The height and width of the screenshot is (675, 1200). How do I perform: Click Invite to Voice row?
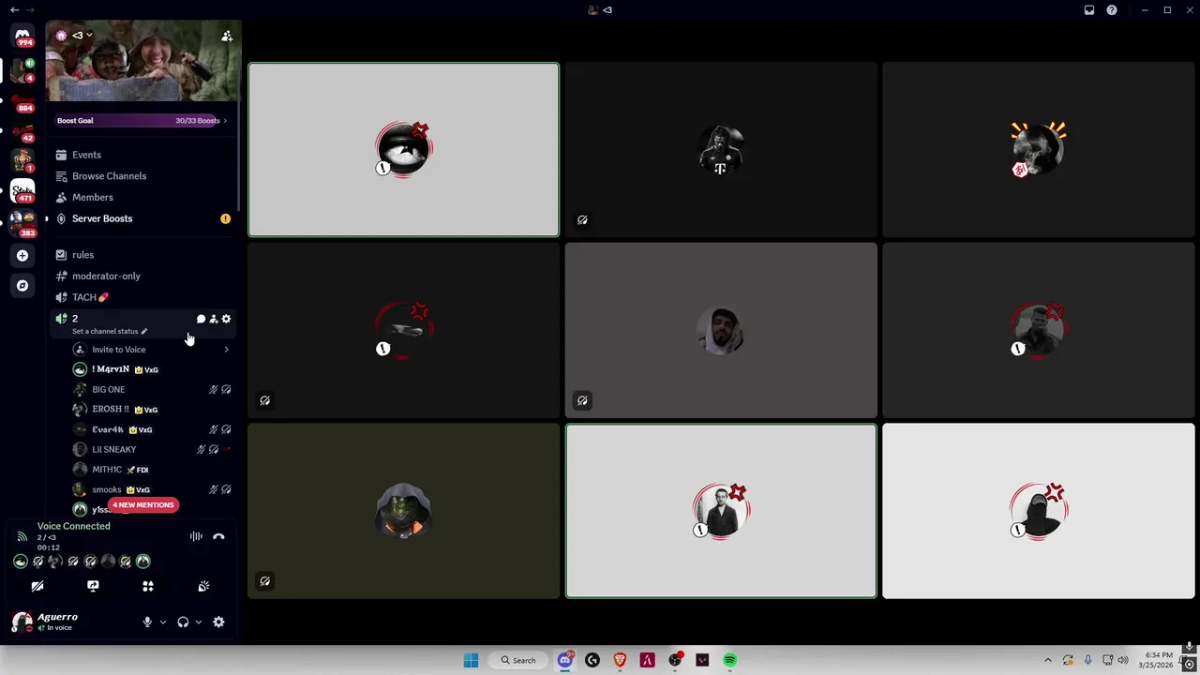tap(152, 350)
